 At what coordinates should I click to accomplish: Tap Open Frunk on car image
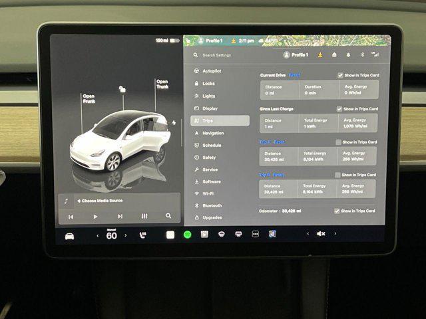click(89, 99)
